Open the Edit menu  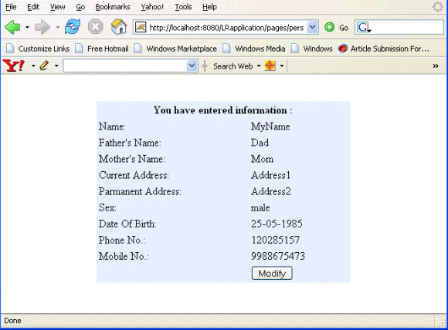33,7
